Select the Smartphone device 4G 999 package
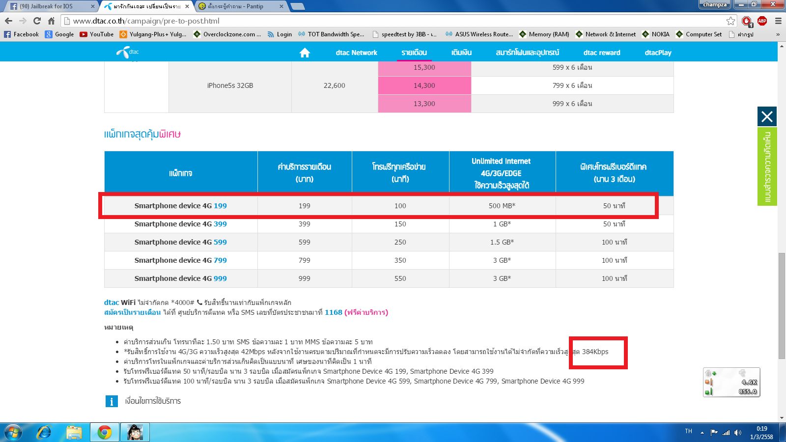This screenshot has height=442, width=786. [181, 278]
